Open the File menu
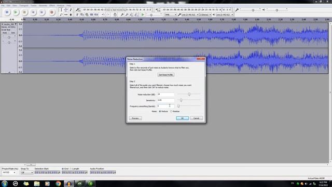 (3, 6)
